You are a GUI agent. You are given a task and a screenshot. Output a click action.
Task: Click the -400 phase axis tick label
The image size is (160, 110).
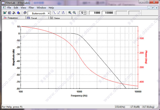click(x=141, y=82)
